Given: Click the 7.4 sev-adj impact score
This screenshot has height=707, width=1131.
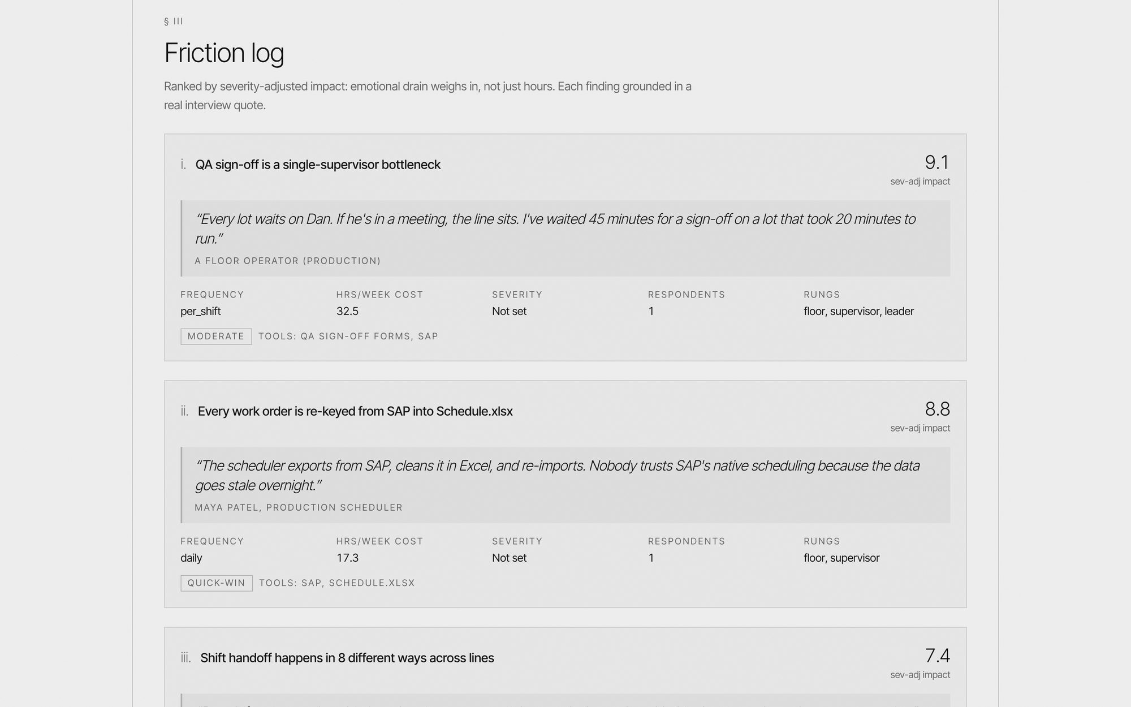Looking at the screenshot, I should [x=937, y=656].
